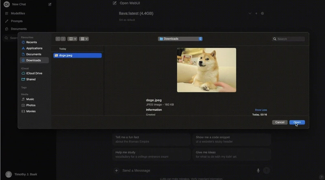Choose the code snippet suggestion card
The width and height of the screenshot is (325, 180).
click(232, 139)
